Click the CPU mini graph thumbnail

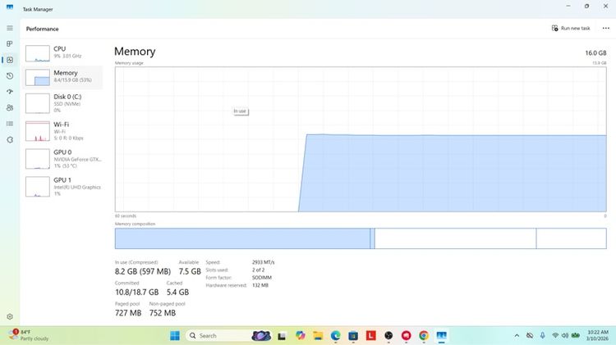click(38, 54)
